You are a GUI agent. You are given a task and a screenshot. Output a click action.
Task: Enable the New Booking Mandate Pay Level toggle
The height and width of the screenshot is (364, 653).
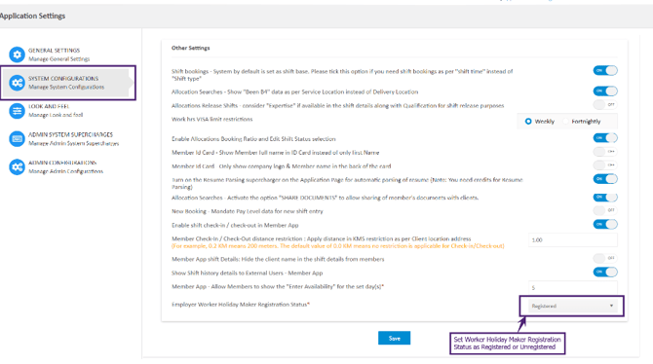[x=605, y=210]
